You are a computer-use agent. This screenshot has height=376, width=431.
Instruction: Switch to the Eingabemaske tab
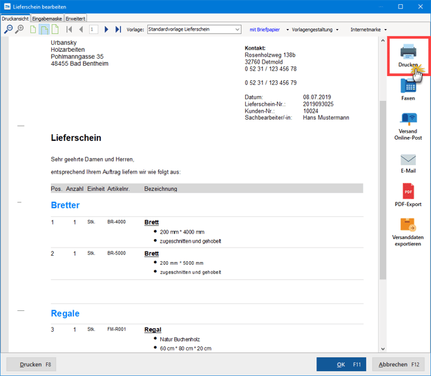click(x=46, y=19)
